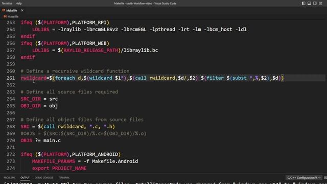Close the Makefile editor tab
This screenshot has width=327, height=184.
click(22, 10)
